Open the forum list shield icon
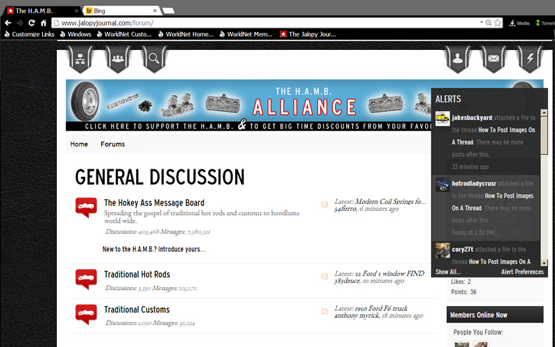This screenshot has height=347, width=555. 80,59
